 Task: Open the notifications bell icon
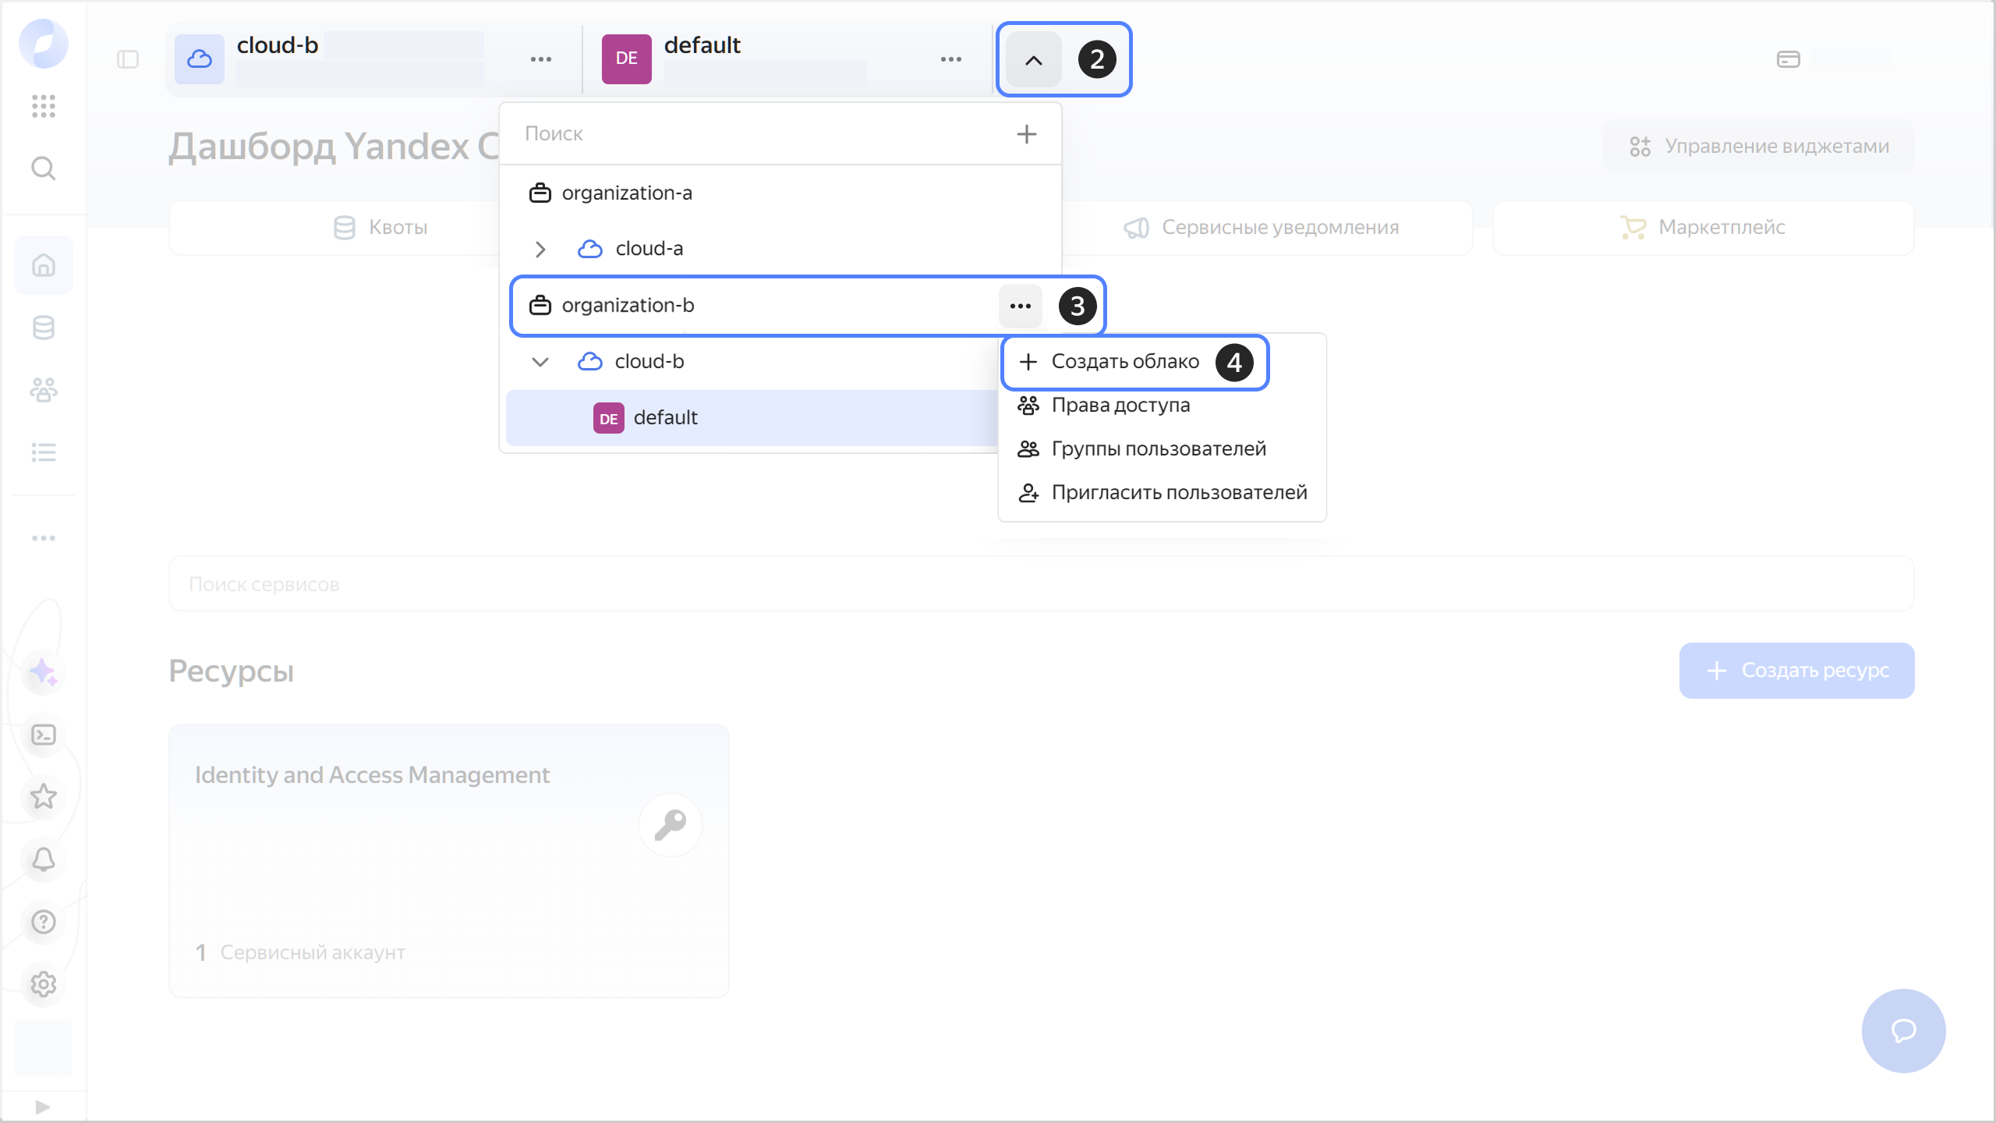click(44, 859)
